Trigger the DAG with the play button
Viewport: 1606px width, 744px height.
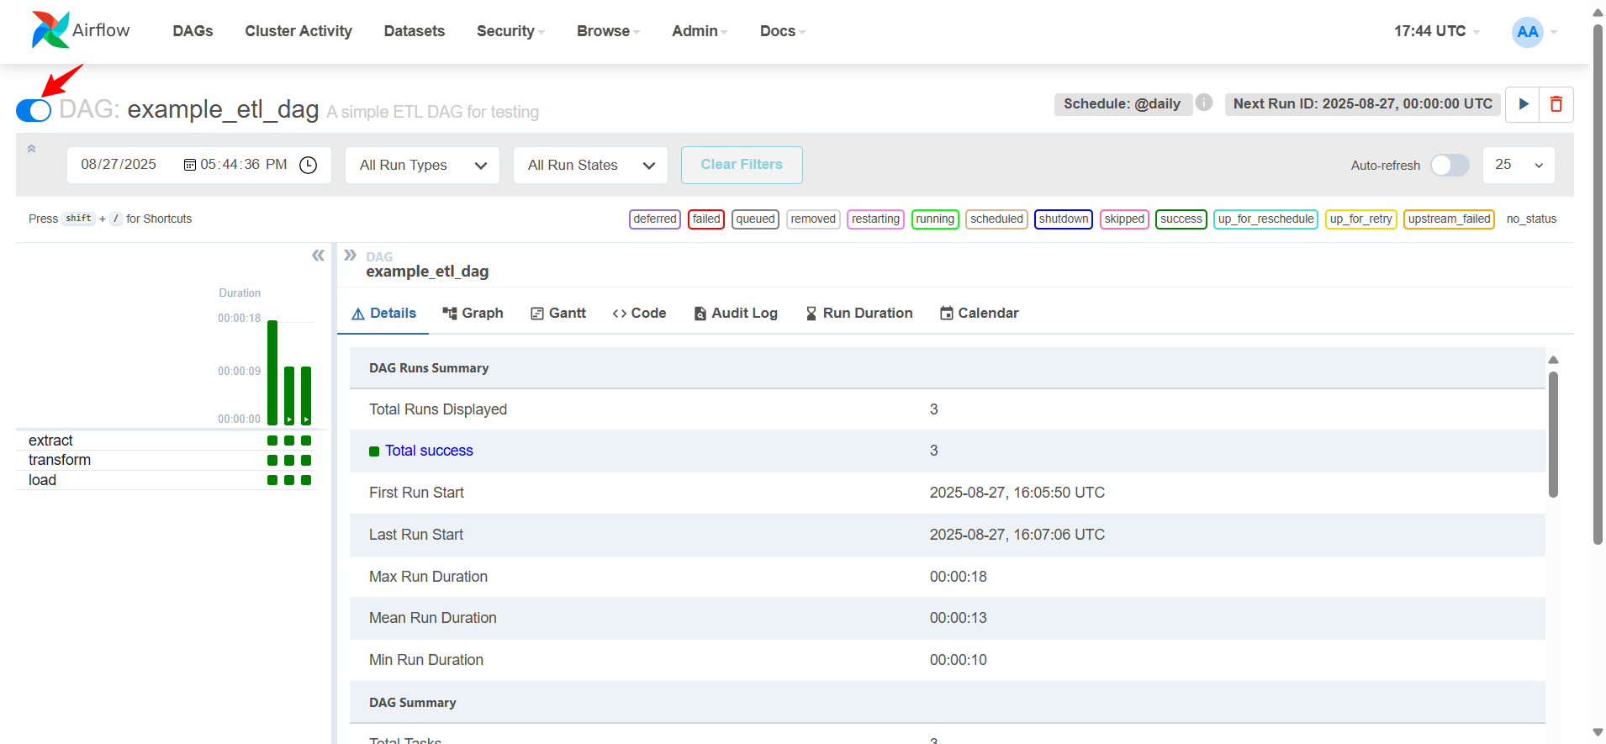[1523, 104]
